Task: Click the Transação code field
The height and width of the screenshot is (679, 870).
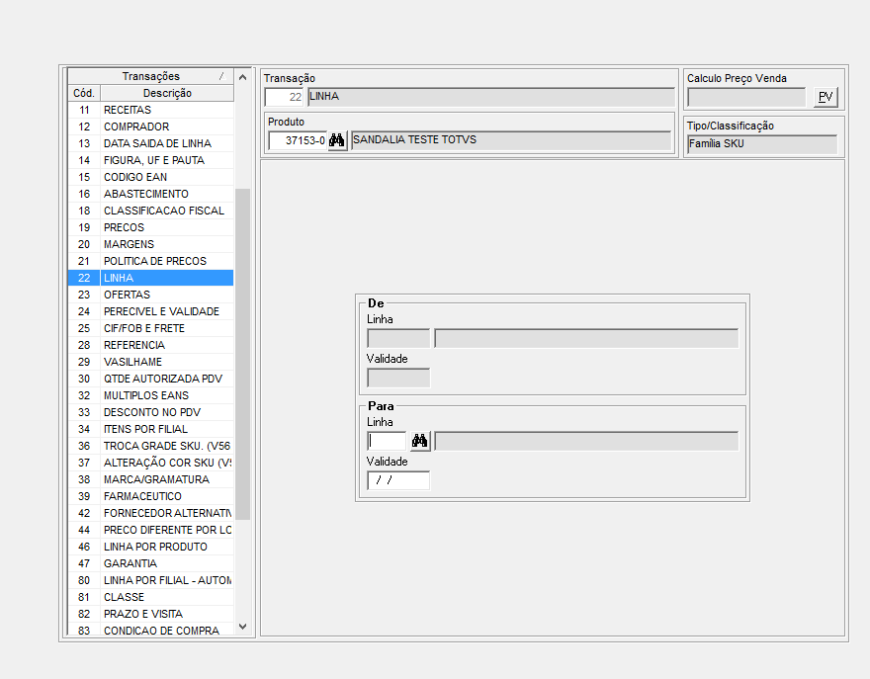Action: coord(285,97)
